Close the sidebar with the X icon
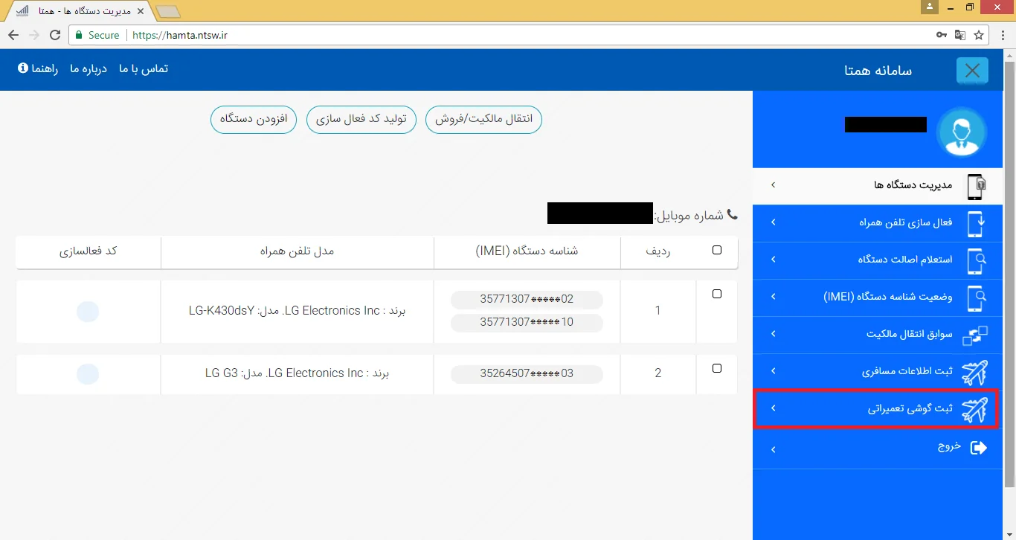 [x=972, y=71]
